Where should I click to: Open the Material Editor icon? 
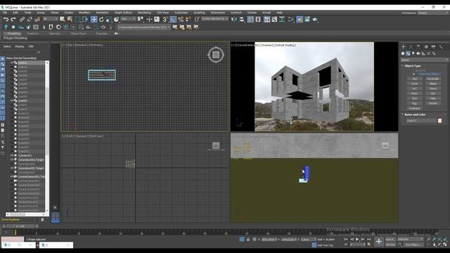click(291, 19)
